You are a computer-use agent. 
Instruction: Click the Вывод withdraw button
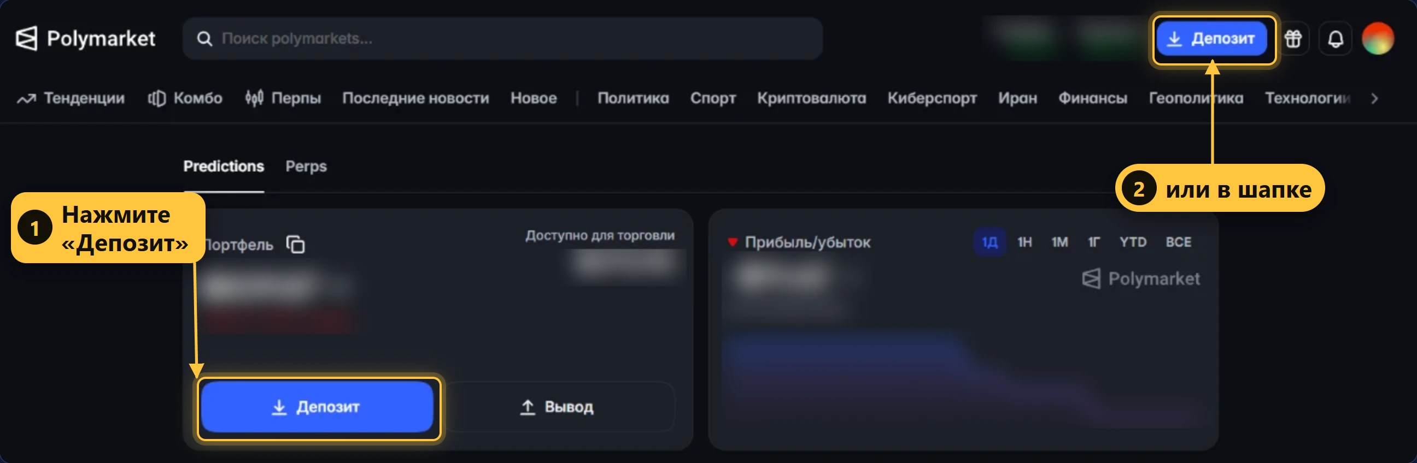click(557, 407)
